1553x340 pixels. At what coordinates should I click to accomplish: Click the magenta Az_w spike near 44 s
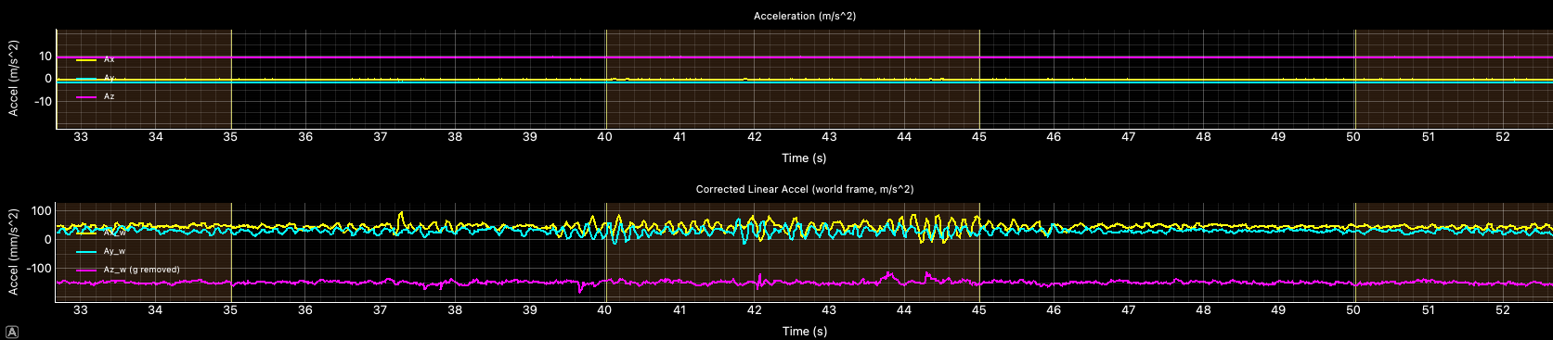click(889, 274)
